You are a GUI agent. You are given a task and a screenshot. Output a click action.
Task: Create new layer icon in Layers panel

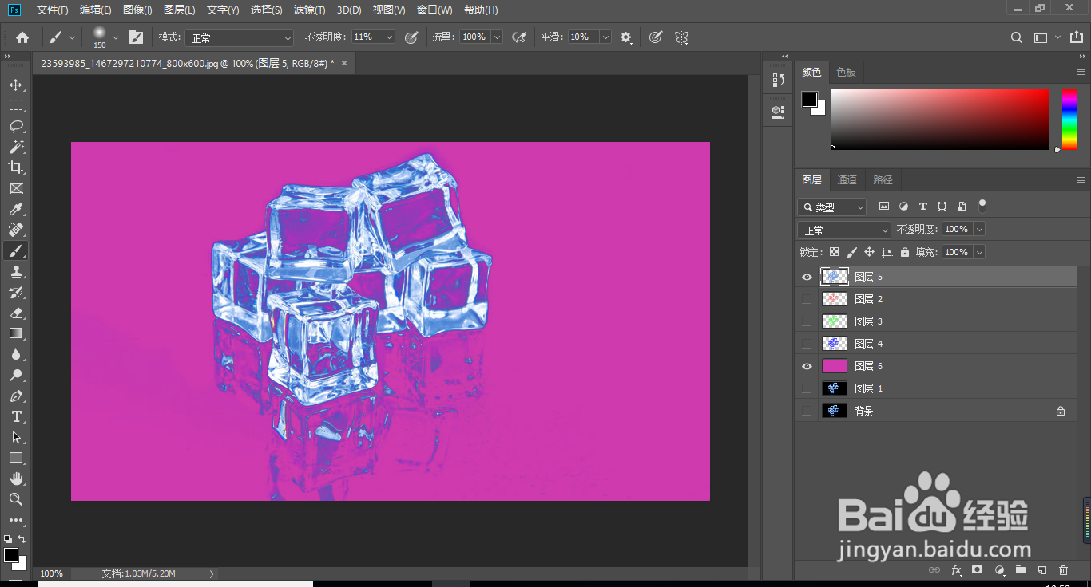tap(1041, 570)
